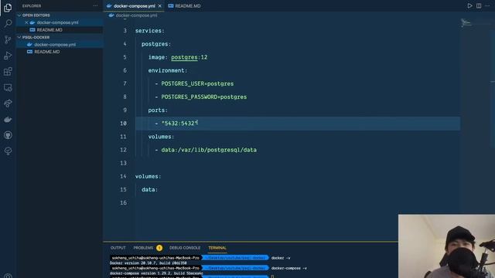Click the "services:" text on line 3

coord(150,31)
